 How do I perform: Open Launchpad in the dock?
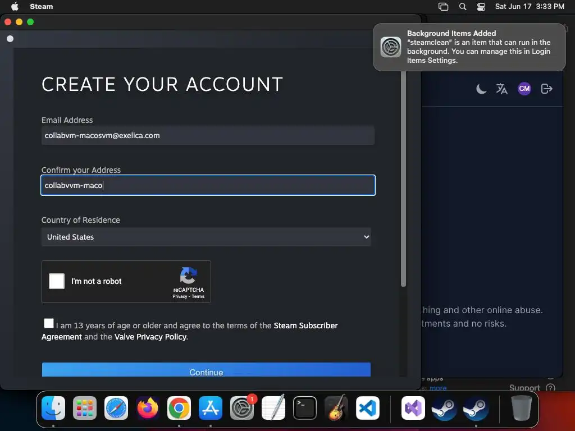click(x=85, y=408)
